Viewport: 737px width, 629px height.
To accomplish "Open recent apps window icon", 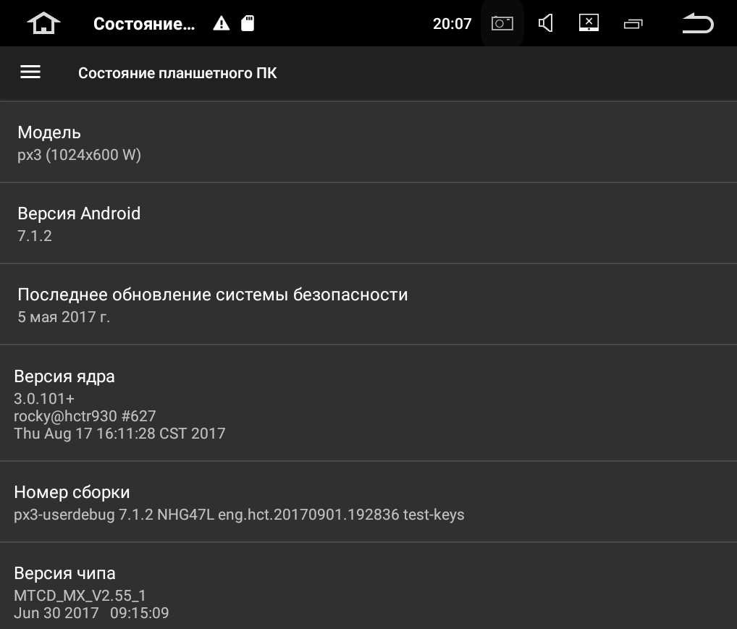I will click(633, 23).
